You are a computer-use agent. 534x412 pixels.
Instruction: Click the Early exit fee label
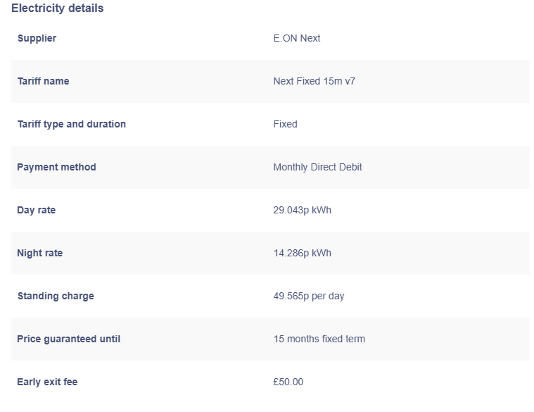[47, 382]
